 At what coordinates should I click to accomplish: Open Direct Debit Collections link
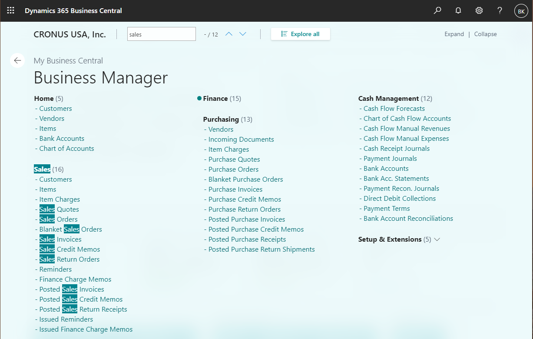[x=400, y=199]
